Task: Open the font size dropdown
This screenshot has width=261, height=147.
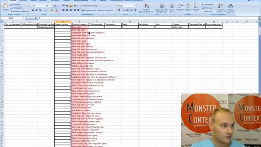Action: tap(51, 6)
